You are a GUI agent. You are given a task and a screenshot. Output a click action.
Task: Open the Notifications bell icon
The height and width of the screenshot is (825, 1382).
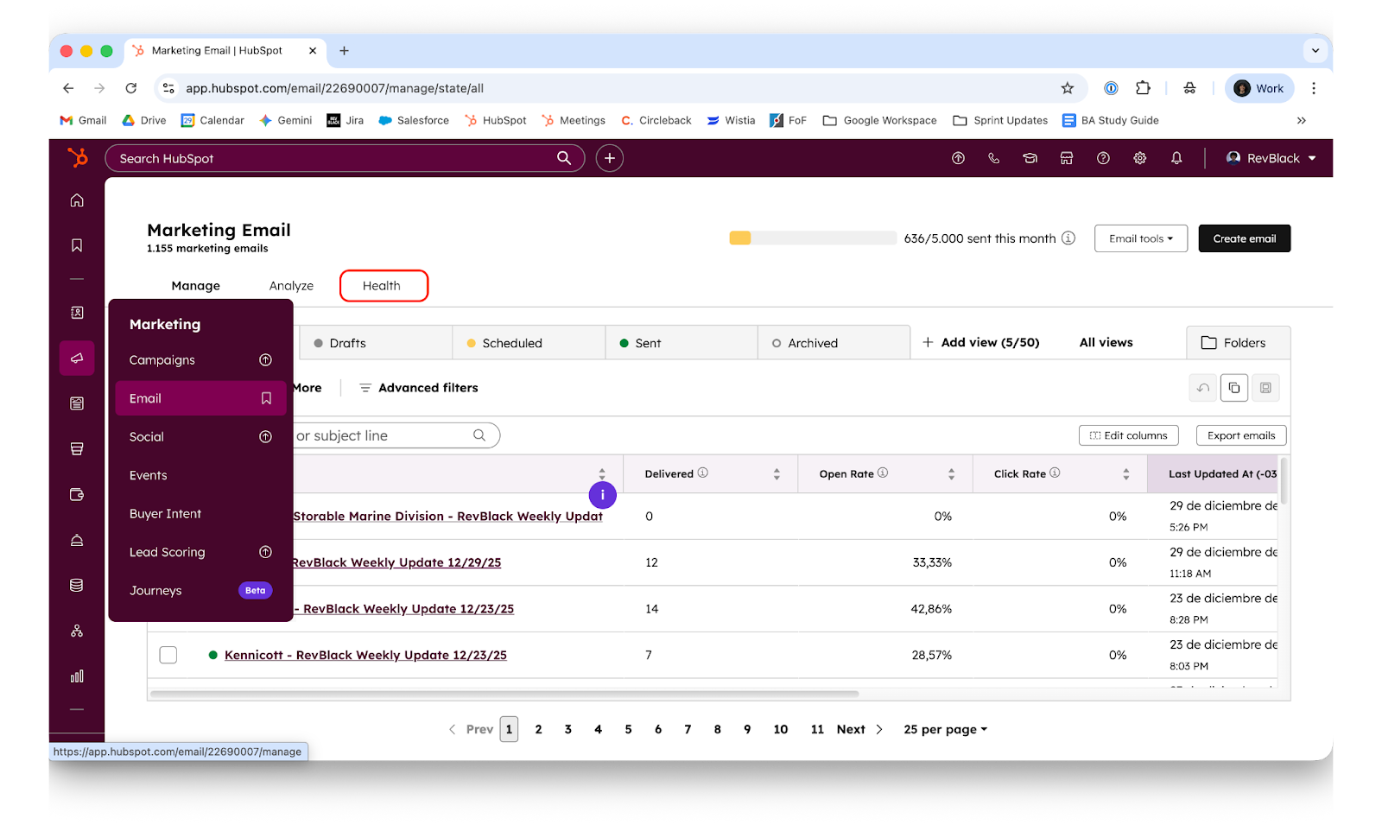[x=1176, y=158]
